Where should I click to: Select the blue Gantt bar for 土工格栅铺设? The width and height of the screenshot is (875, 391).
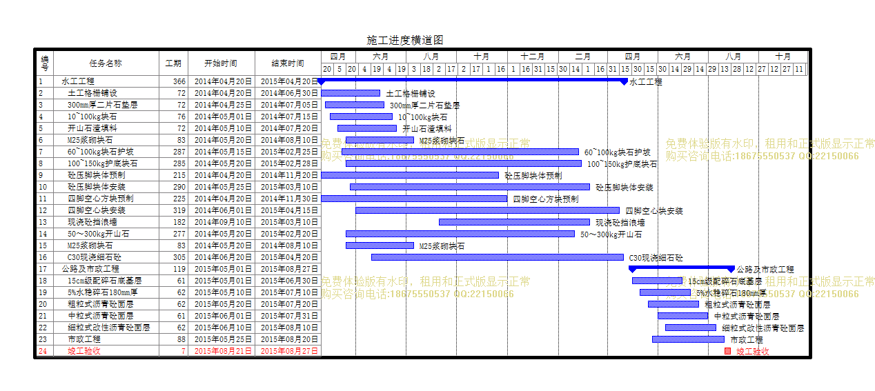351,93
